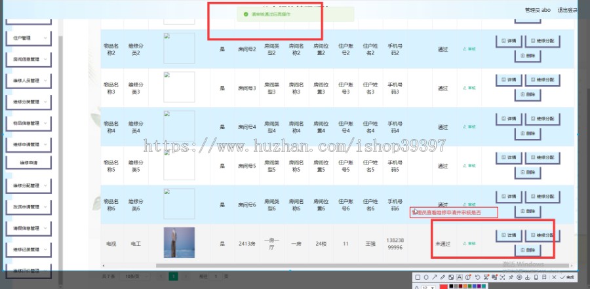This screenshot has width=590, height=289.
Task: Click 审核 edit icon in 物品名称2 row
Action: pos(469,49)
